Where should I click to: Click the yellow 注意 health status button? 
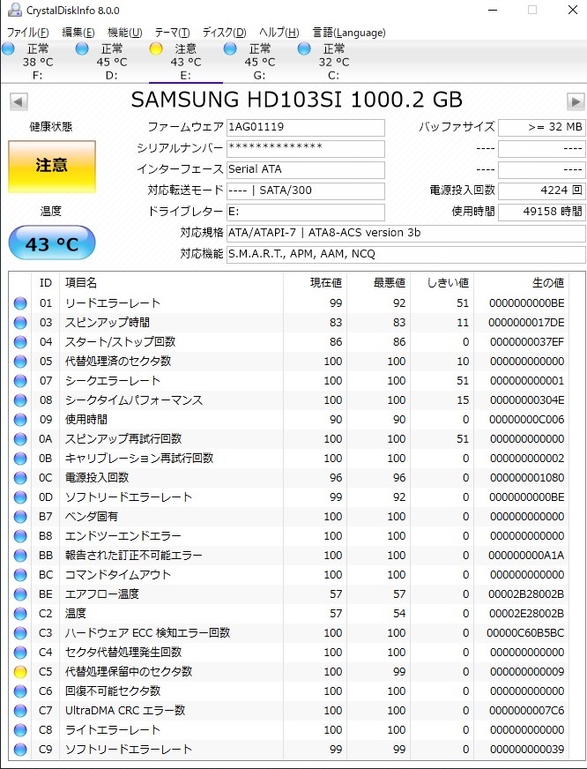pos(51,166)
